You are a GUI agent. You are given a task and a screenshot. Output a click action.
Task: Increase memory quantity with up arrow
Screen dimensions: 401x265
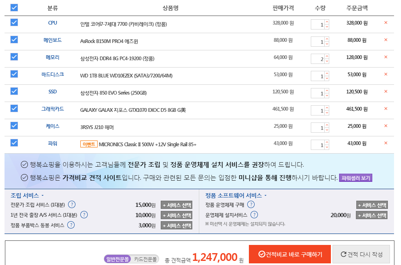(327, 57)
